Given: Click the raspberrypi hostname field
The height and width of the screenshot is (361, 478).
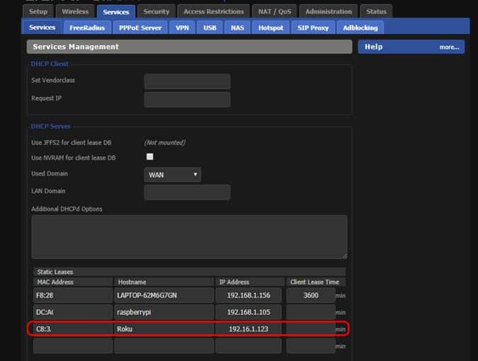Looking at the screenshot, I should [x=164, y=312].
